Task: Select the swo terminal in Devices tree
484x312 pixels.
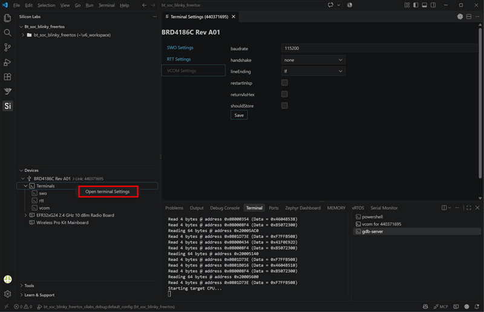Action: (x=43, y=193)
